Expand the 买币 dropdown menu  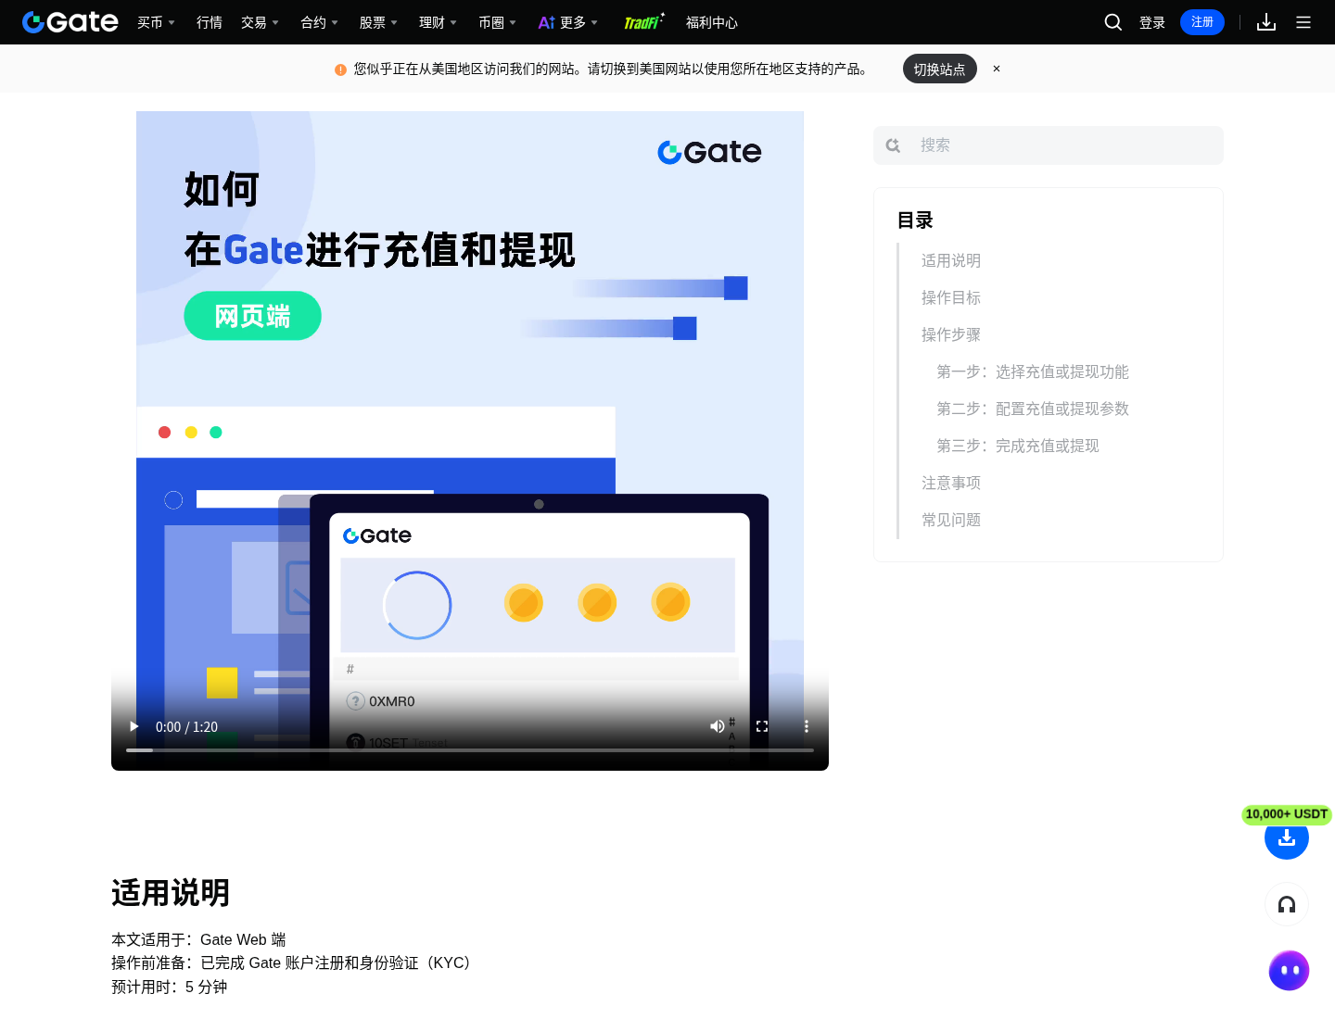pos(156,22)
